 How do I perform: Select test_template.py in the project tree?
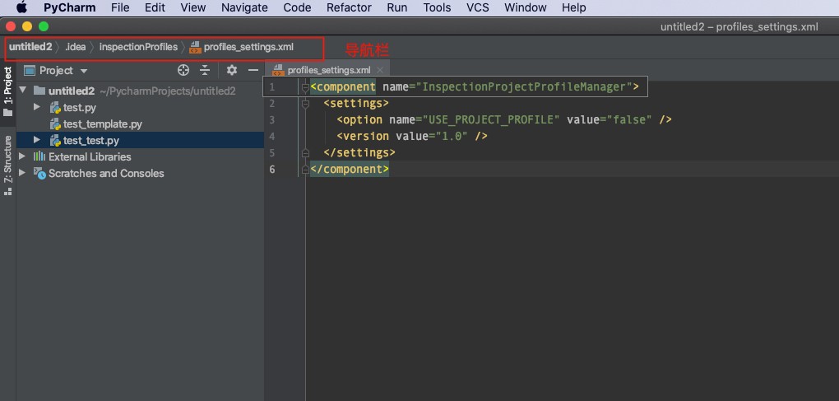103,124
